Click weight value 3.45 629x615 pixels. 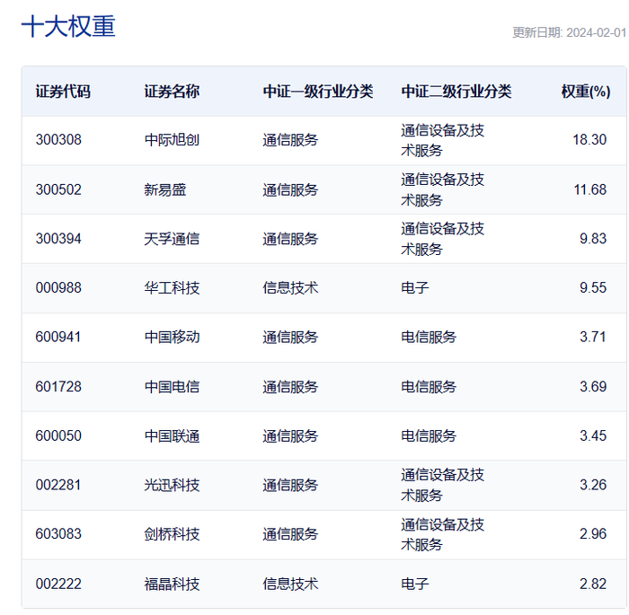[593, 435]
